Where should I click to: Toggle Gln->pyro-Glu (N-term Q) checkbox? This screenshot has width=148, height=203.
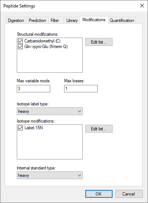tap(20, 47)
